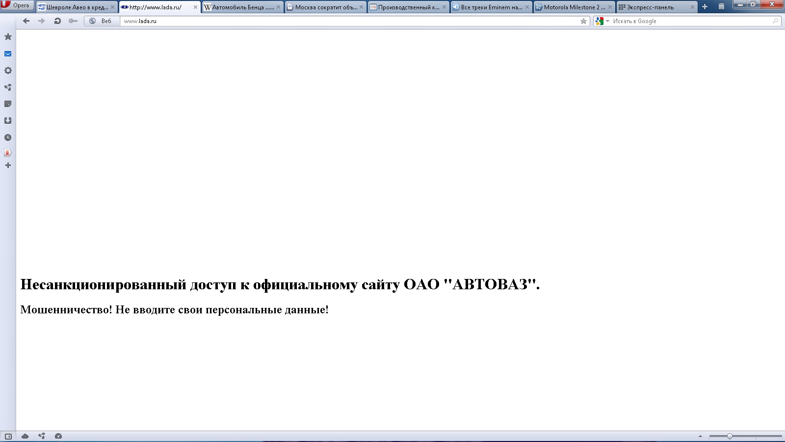Select the http://www.lada.ru/ tab
785x442 pixels.
tap(159, 7)
